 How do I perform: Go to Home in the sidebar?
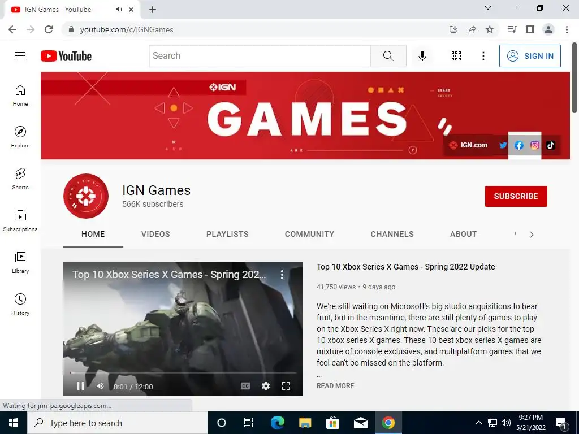pos(20,95)
